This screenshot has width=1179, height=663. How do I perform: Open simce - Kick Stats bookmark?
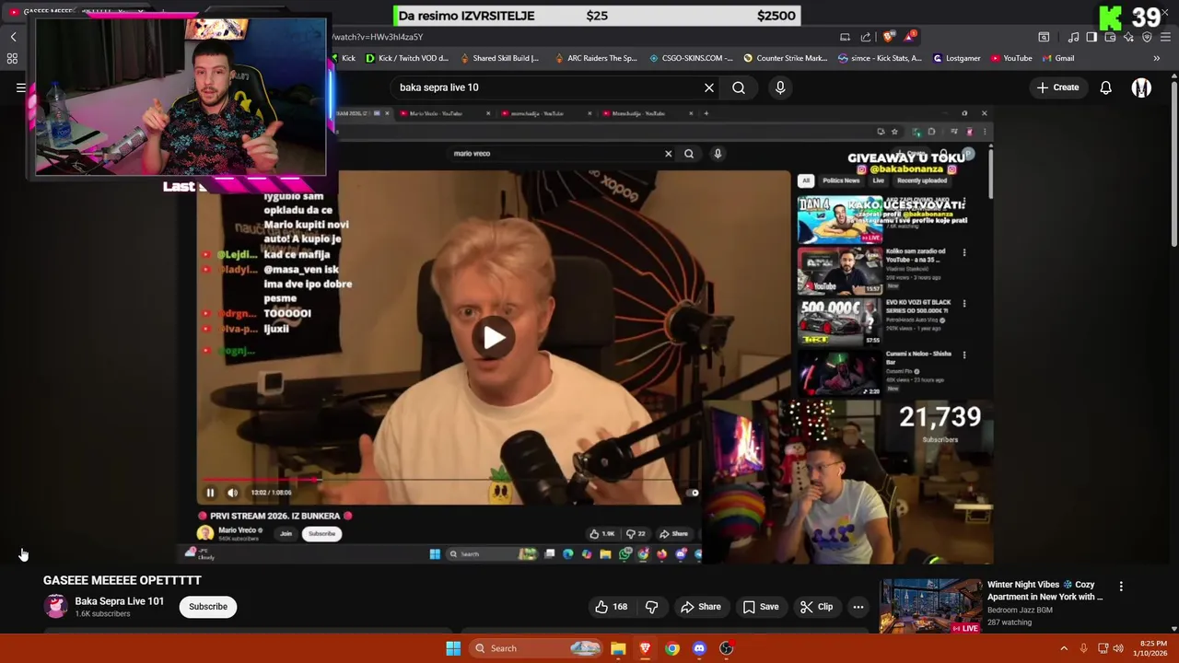point(880,58)
